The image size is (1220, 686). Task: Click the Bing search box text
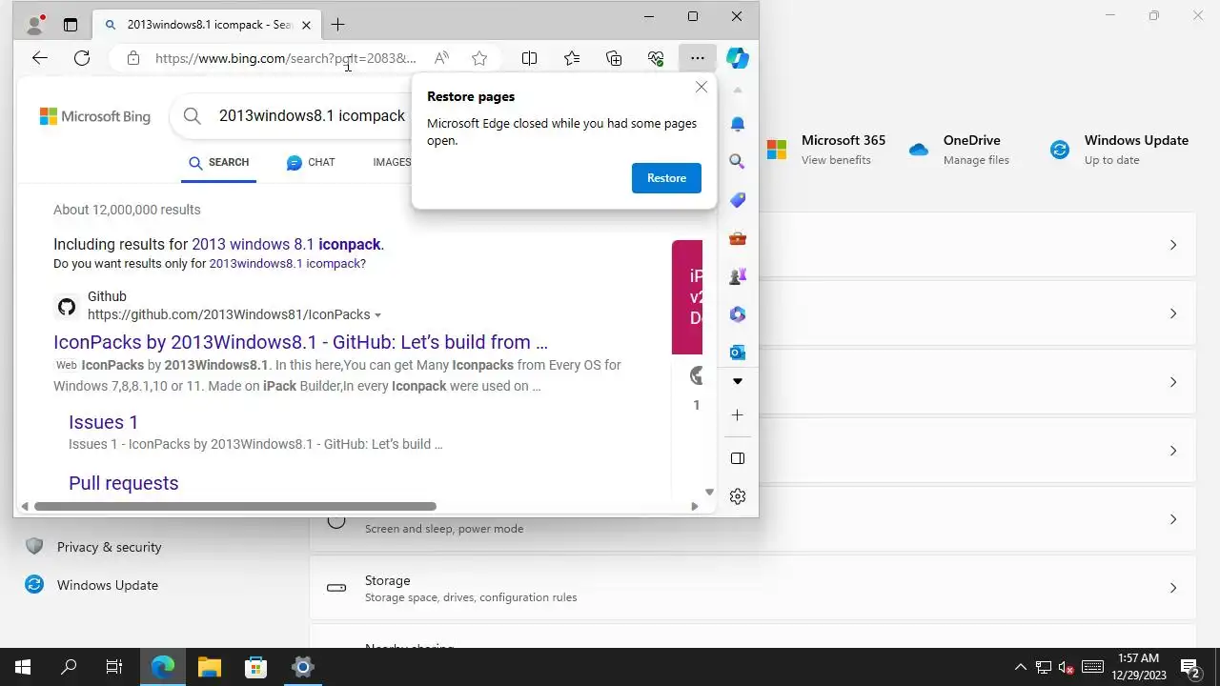point(312,115)
